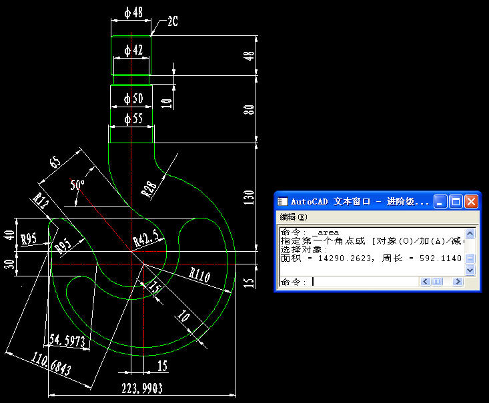The image size is (489, 403).
Task: Click the vertical scrollbar up arrow
Action: click(x=470, y=233)
